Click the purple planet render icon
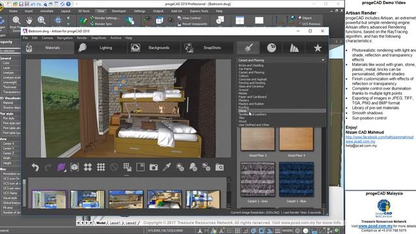This screenshot has height=234, width=416. (62, 167)
